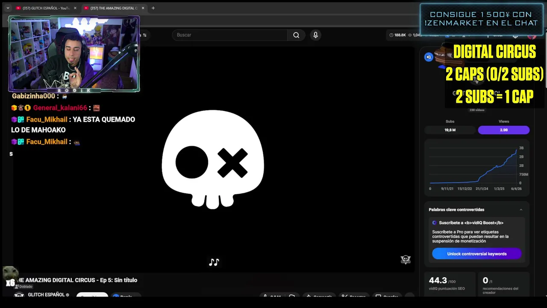
Task: Close THE AMAZING DIGITAL CIRCUS tab
Action: coord(143,8)
